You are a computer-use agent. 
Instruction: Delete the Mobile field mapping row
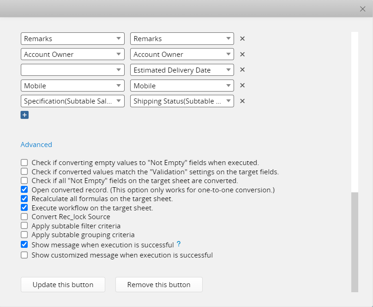tap(242, 86)
